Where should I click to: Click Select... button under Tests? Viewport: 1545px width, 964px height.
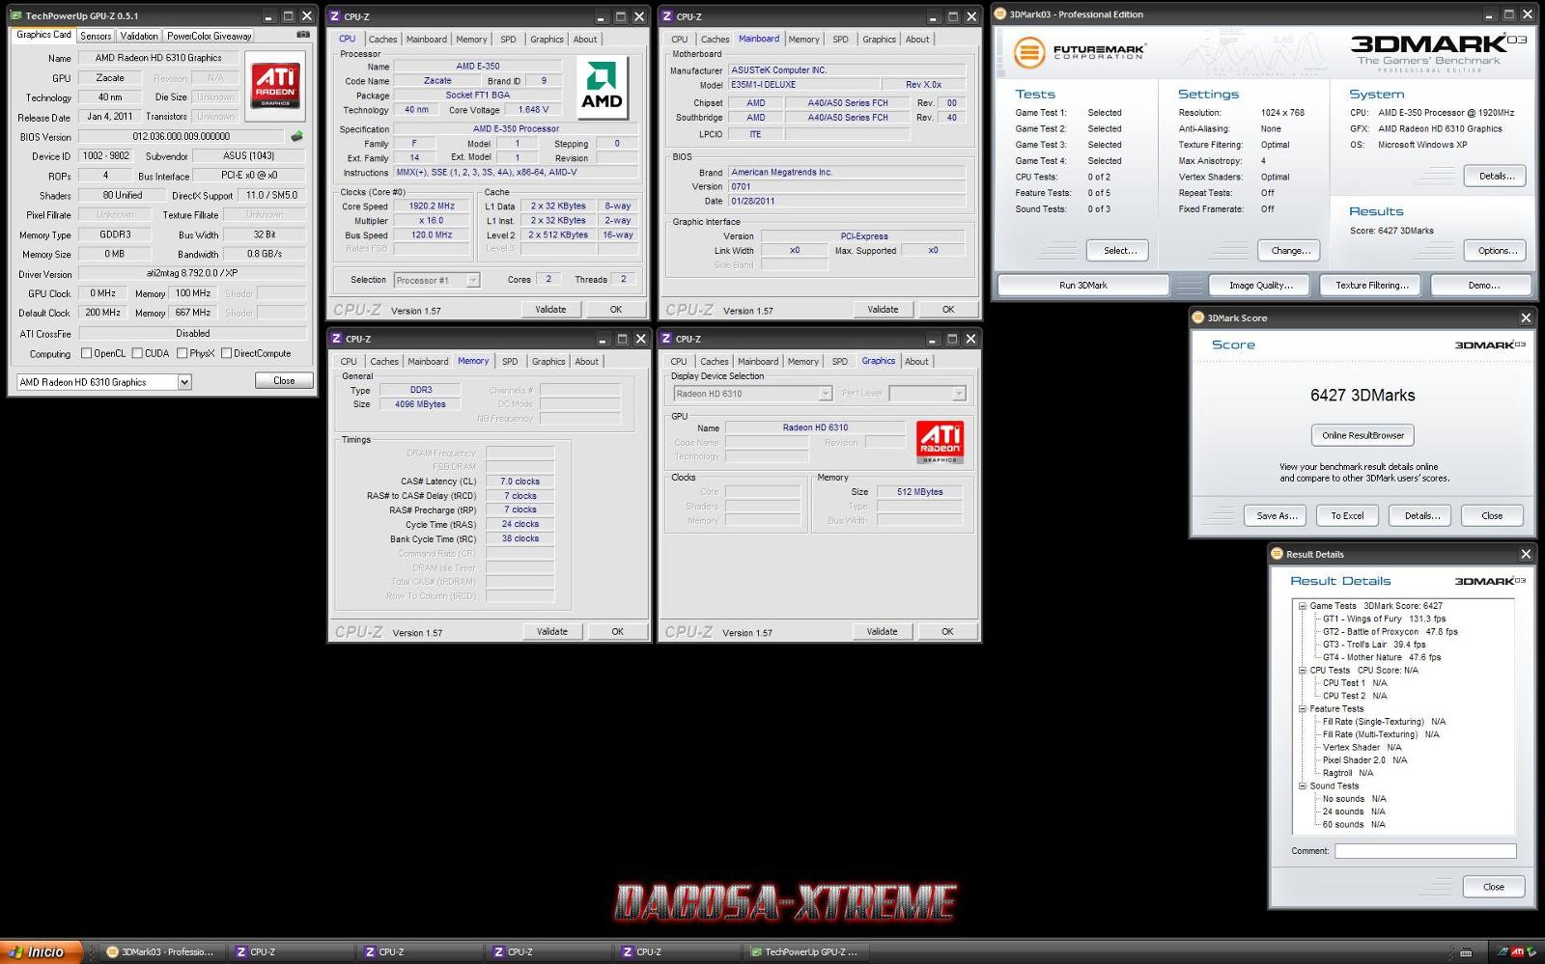coord(1119,251)
